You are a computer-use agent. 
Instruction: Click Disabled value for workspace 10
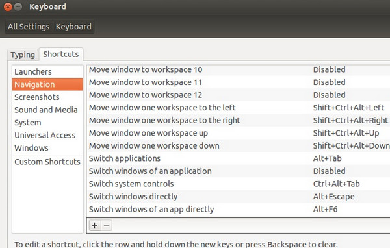pyautogui.click(x=330, y=69)
